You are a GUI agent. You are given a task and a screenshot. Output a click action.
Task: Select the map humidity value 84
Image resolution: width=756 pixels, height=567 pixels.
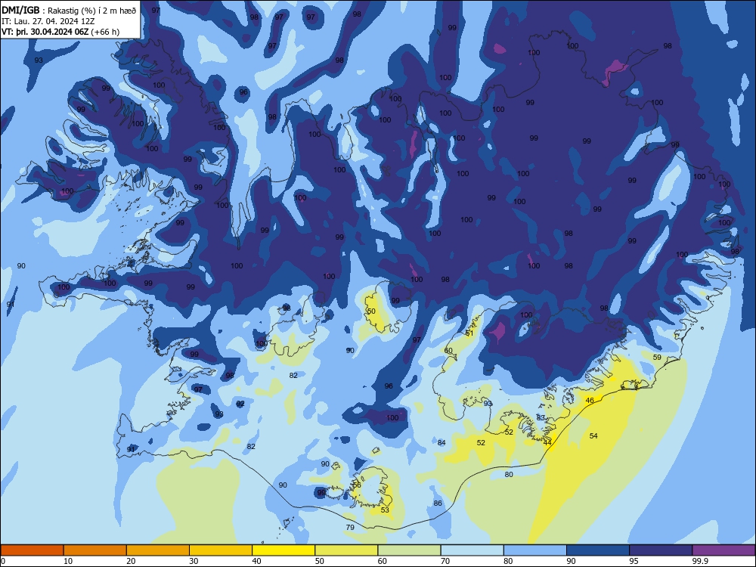coord(442,442)
